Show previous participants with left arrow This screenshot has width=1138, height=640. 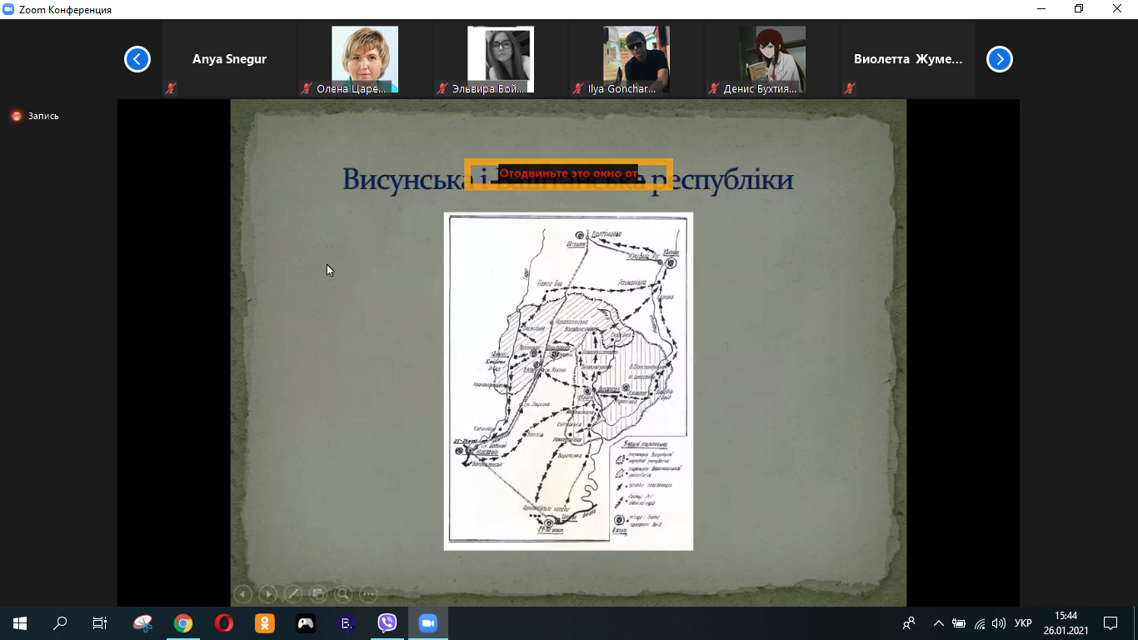tap(137, 59)
